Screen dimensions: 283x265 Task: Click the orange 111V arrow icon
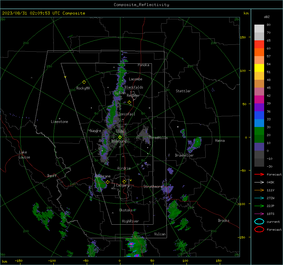(259, 190)
